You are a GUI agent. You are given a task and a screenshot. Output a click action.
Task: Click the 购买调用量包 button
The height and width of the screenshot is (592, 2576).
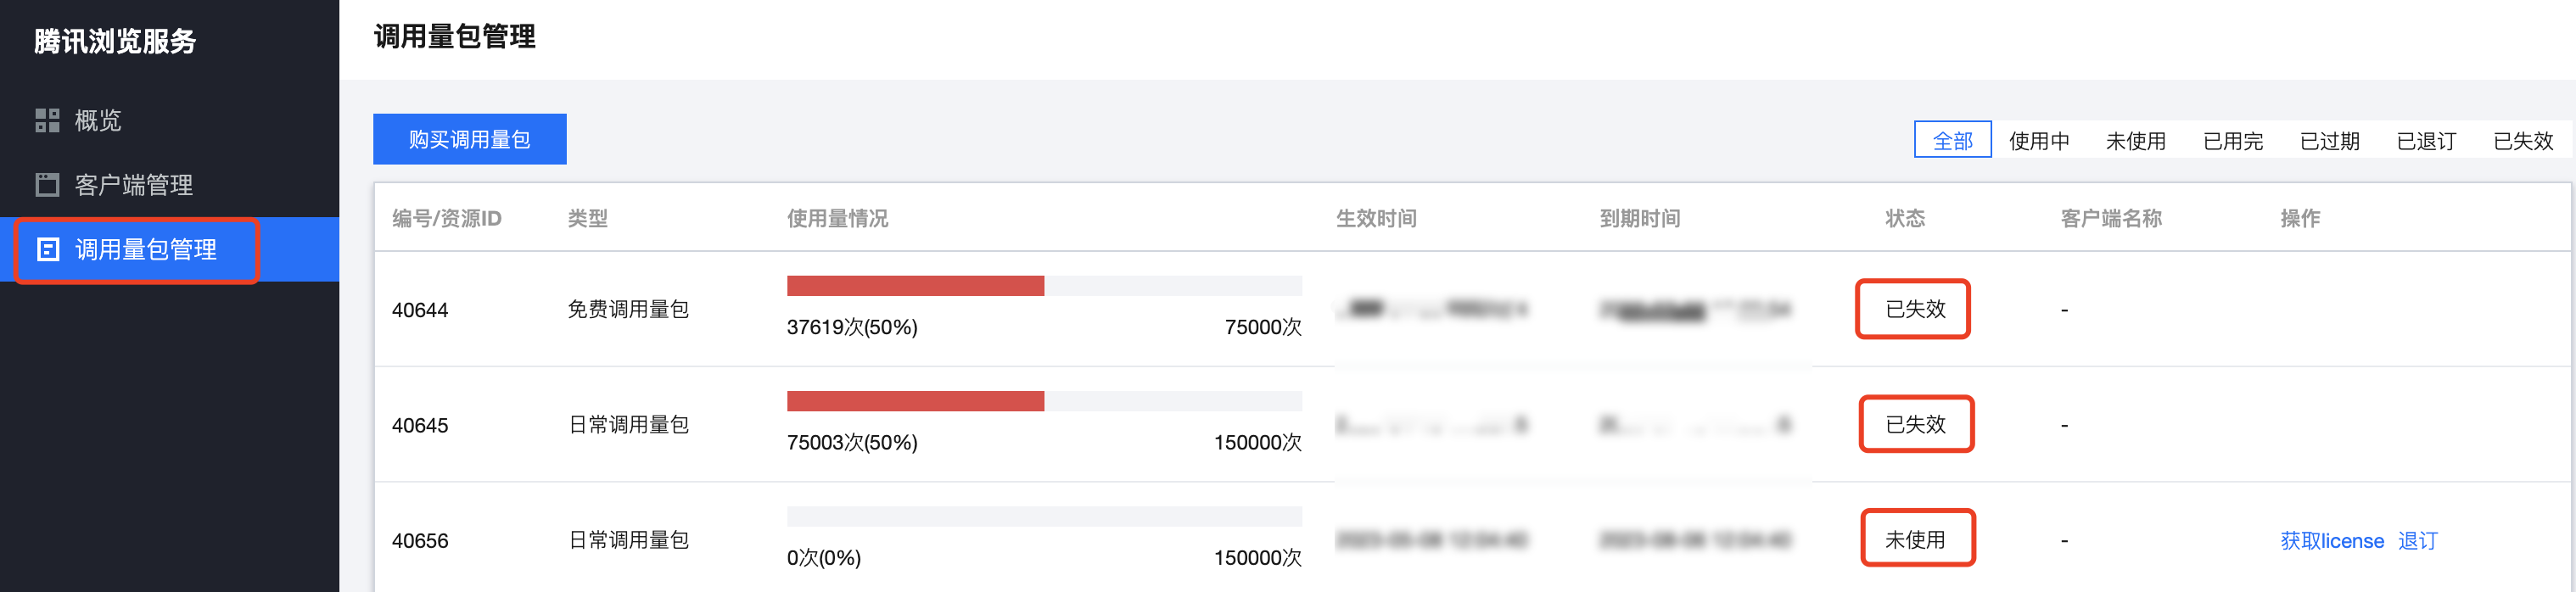click(470, 139)
